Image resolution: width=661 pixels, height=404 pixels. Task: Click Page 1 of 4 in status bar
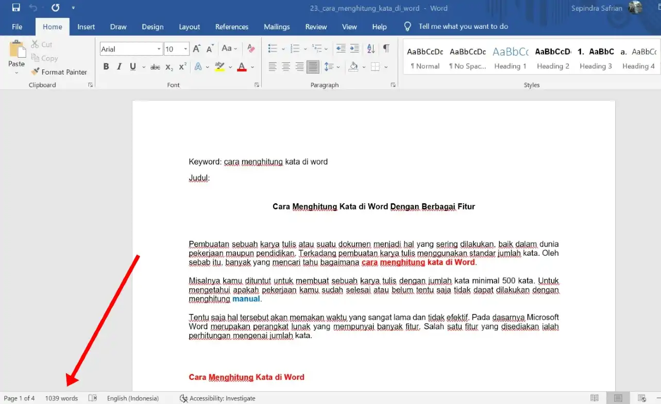(20, 398)
